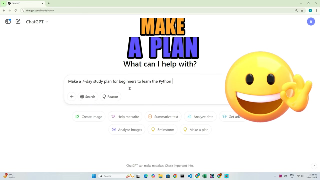Pick the Summarize text suggestion

[163, 117]
